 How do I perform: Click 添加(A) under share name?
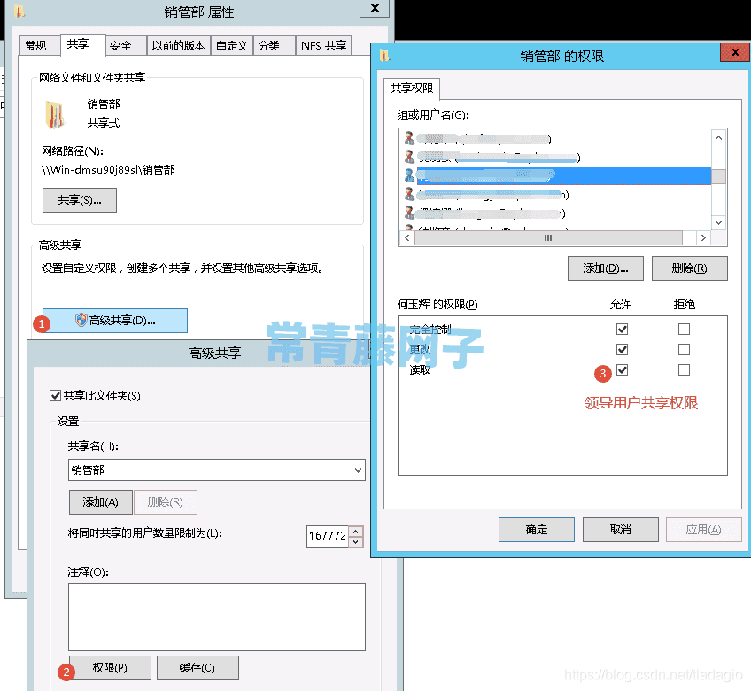(101, 502)
